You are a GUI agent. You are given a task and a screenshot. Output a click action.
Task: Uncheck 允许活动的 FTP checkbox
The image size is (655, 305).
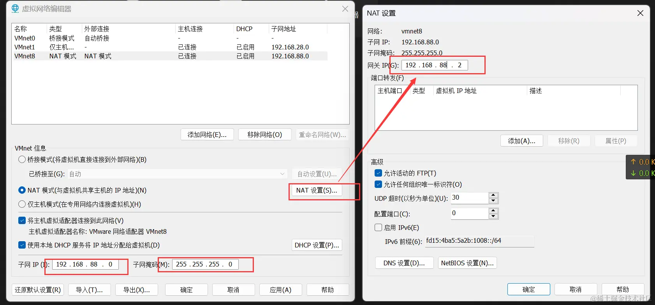pos(378,173)
